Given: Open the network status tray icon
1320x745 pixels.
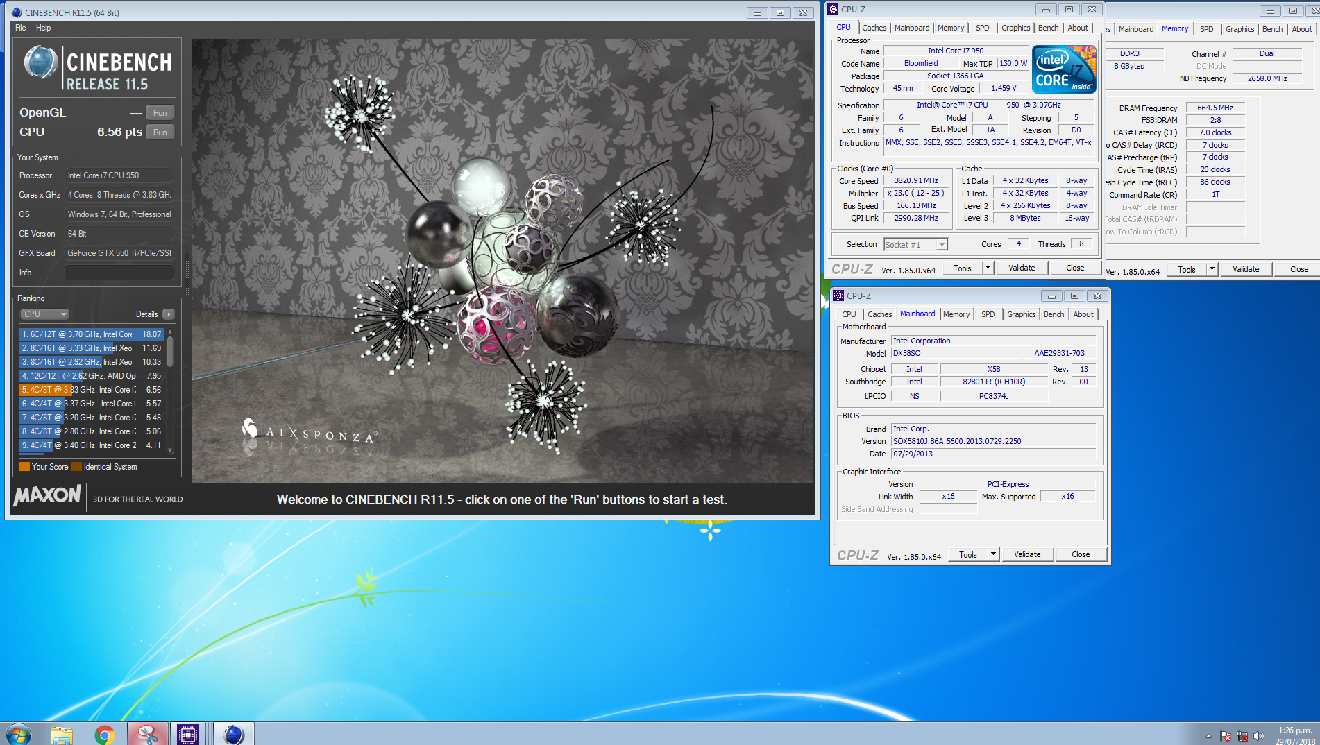Looking at the screenshot, I should click(x=1242, y=736).
